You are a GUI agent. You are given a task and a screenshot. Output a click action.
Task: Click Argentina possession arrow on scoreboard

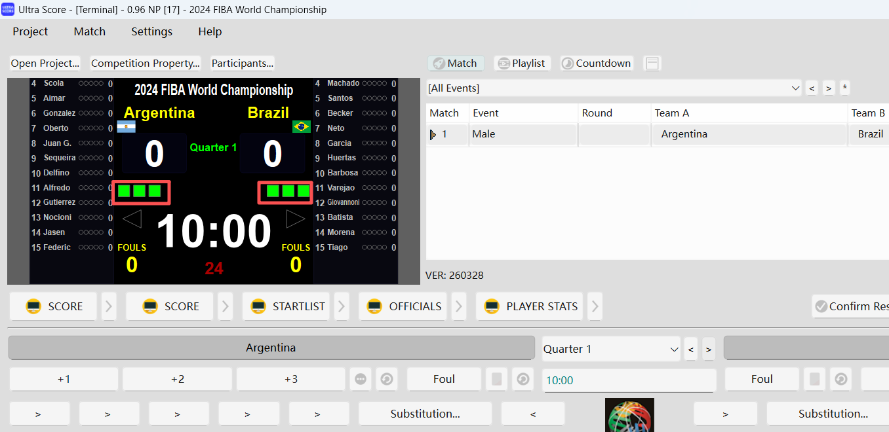pos(132,219)
